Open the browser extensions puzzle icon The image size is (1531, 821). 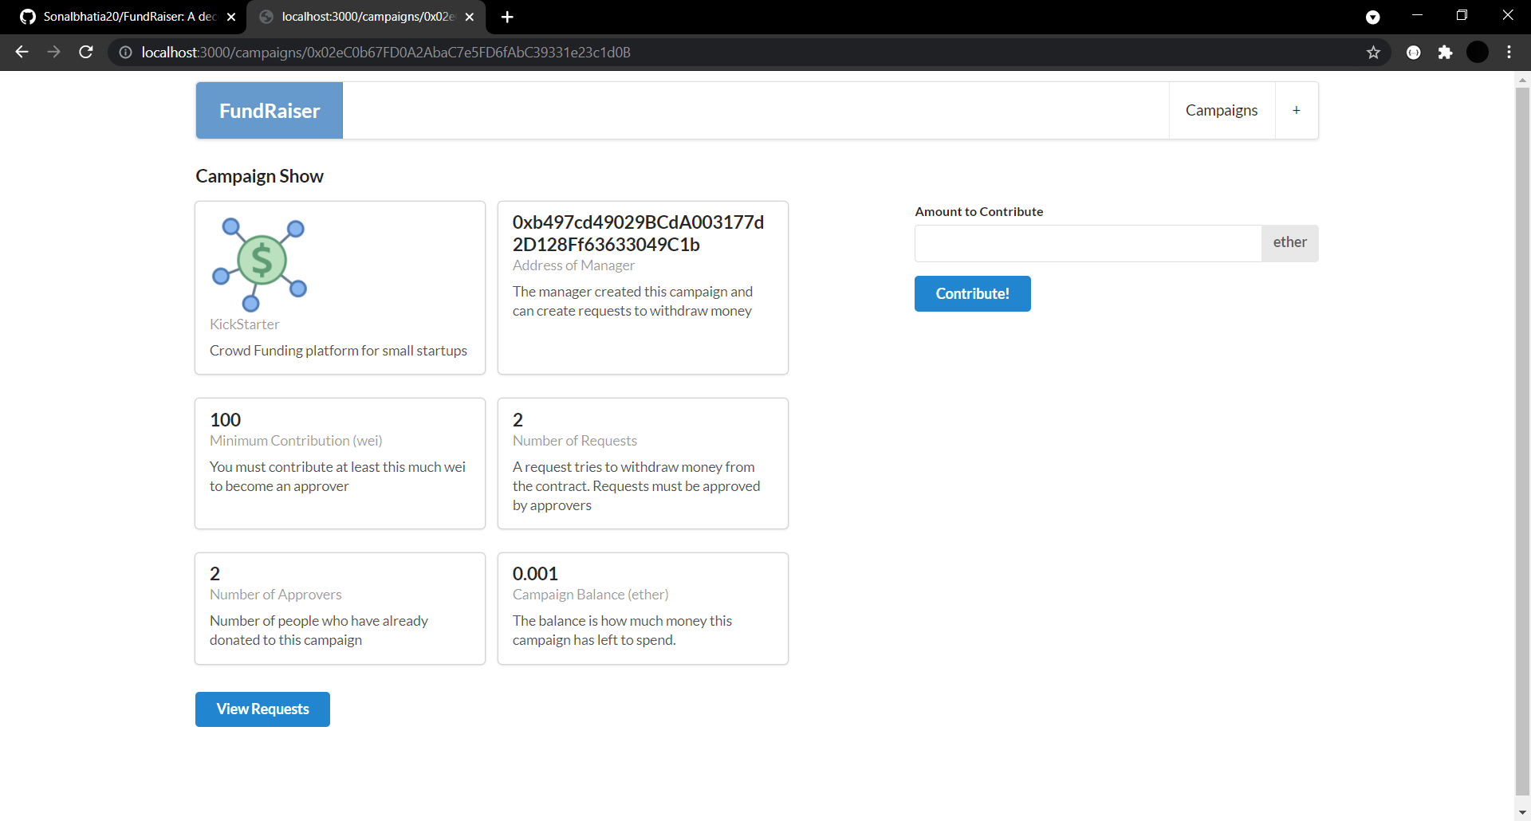(1446, 53)
